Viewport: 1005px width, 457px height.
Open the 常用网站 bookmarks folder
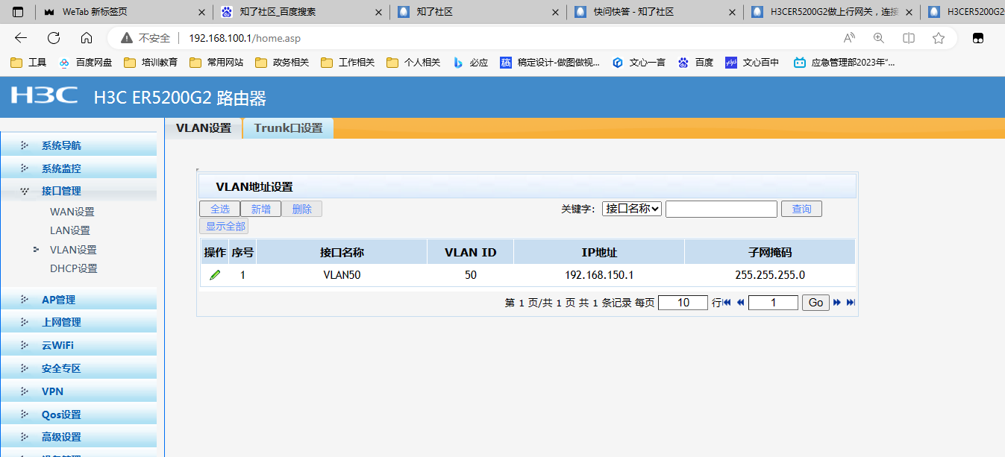[216, 63]
